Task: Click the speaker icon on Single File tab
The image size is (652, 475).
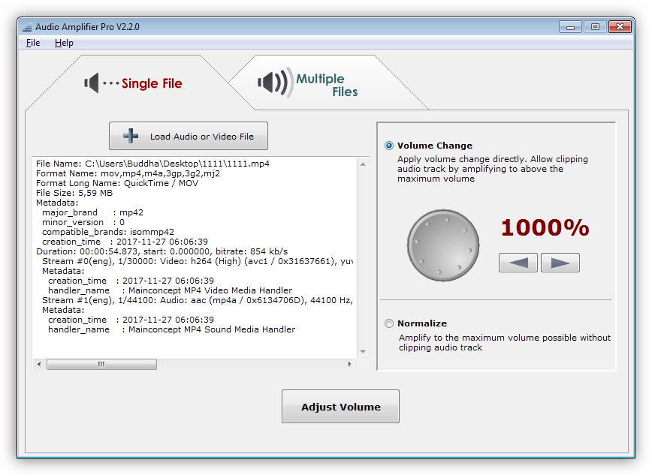Action: point(92,83)
